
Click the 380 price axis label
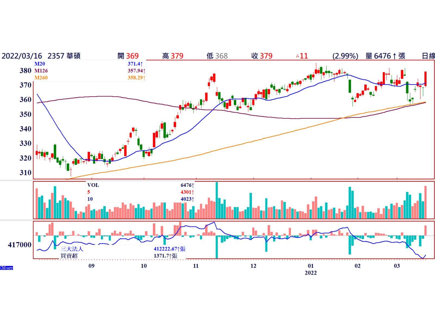pyautogui.click(x=26, y=71)
